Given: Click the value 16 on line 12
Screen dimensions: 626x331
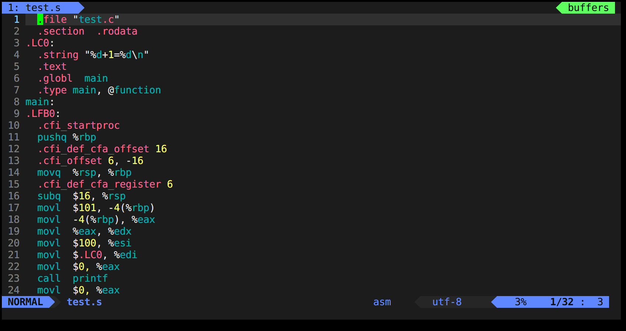Looking at the screenshot, I should point(161,149).
